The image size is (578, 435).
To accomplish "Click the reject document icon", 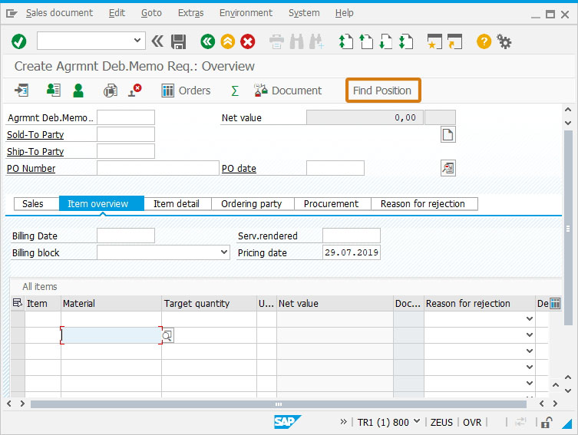I will tap(134, 91).
